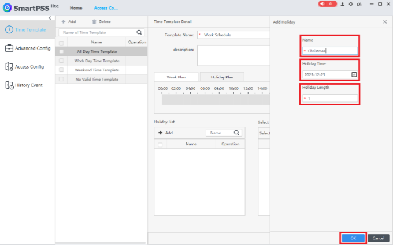Viewport: 393px width, 245px height.
Task: Click the SmartPSS logo icon
Action: point(7,7)
